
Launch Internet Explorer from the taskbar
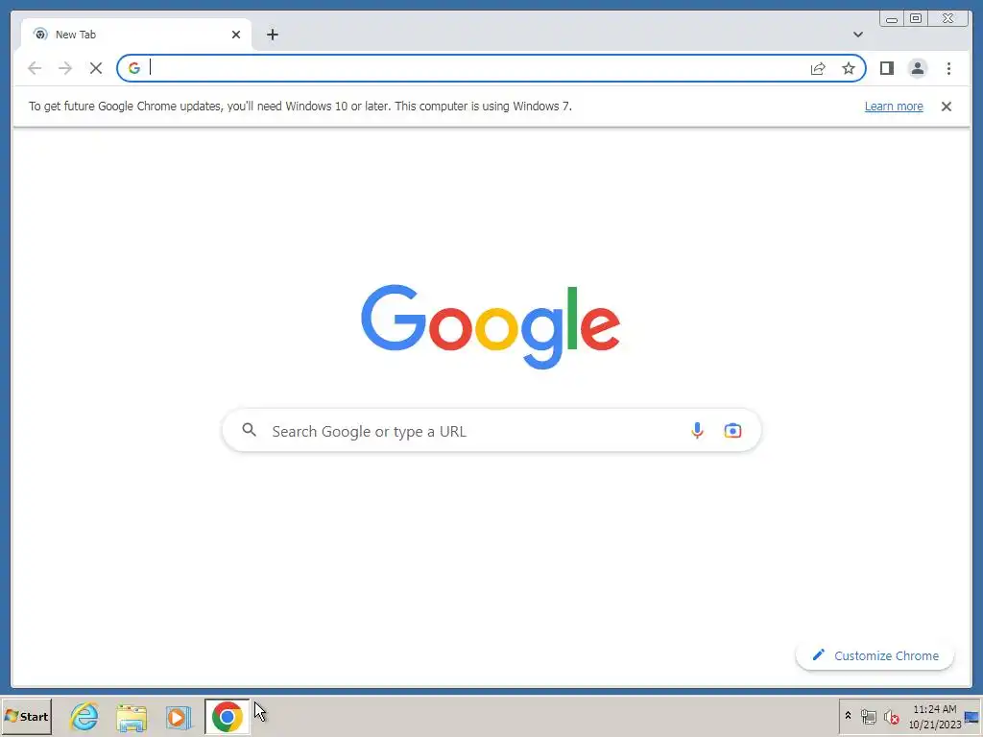[x=84, y=716]
